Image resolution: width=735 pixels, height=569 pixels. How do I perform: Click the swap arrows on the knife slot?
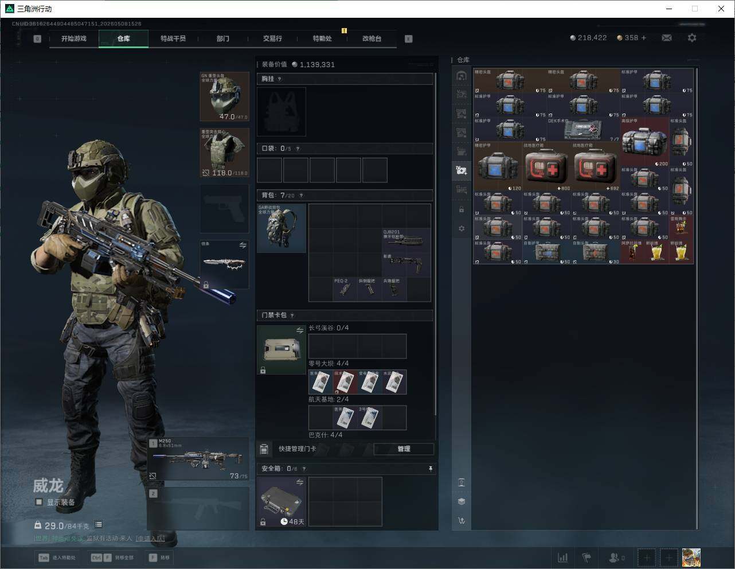243,245
